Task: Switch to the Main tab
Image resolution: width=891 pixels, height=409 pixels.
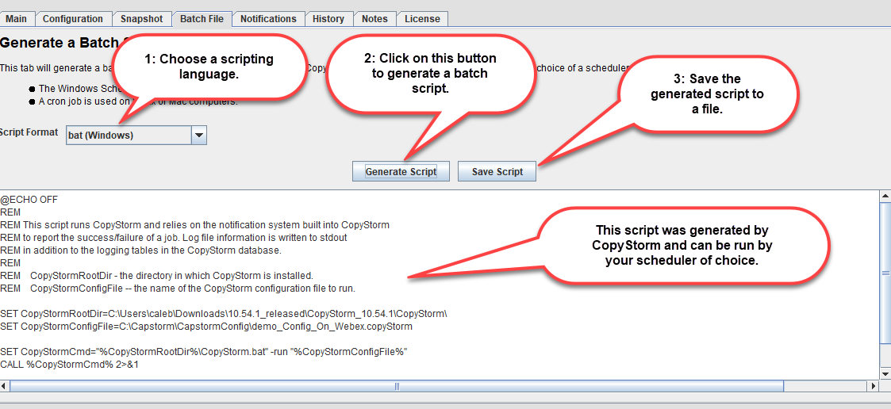Action: click(17, 19)
